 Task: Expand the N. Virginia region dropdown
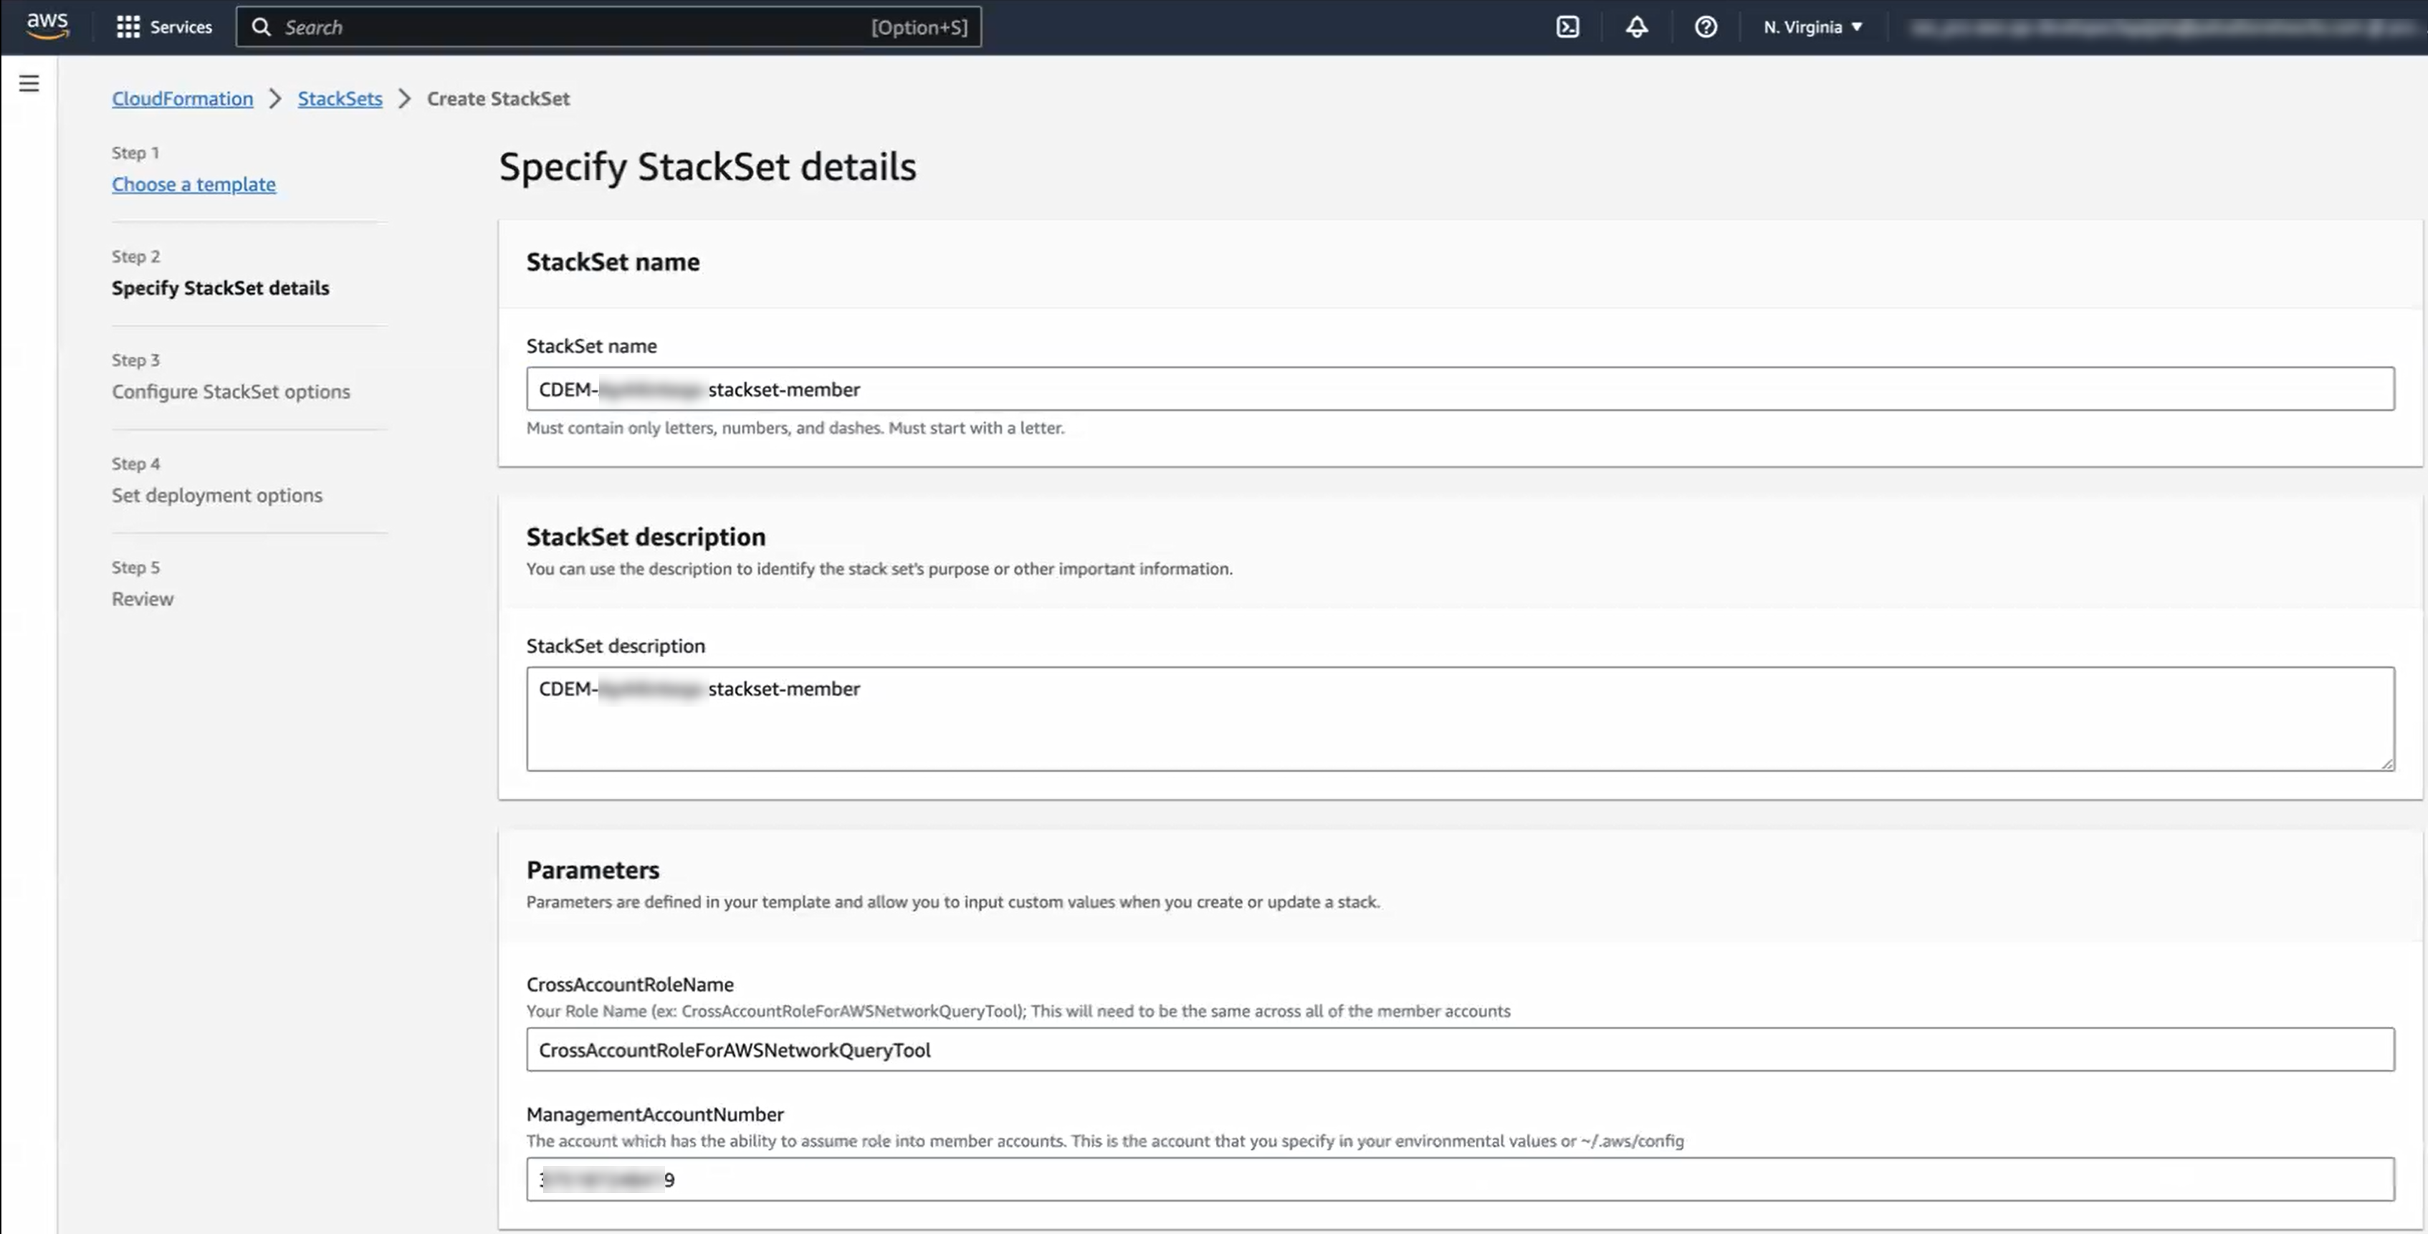click(1812, 27)
